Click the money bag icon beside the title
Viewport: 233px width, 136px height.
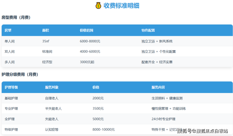tap(98, 6)
